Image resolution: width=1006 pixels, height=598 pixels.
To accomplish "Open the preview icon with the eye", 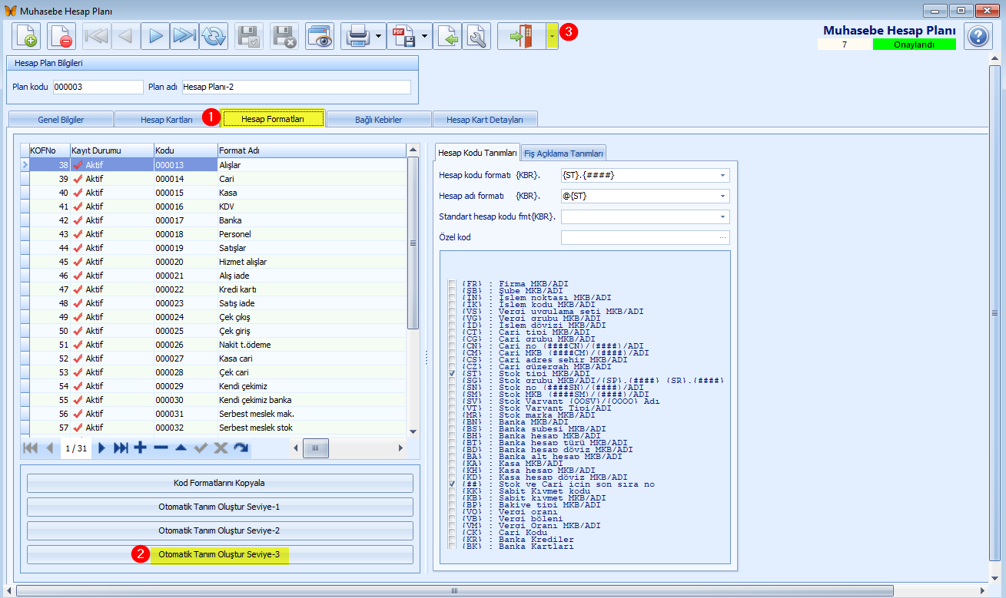I will click(320, 36).
